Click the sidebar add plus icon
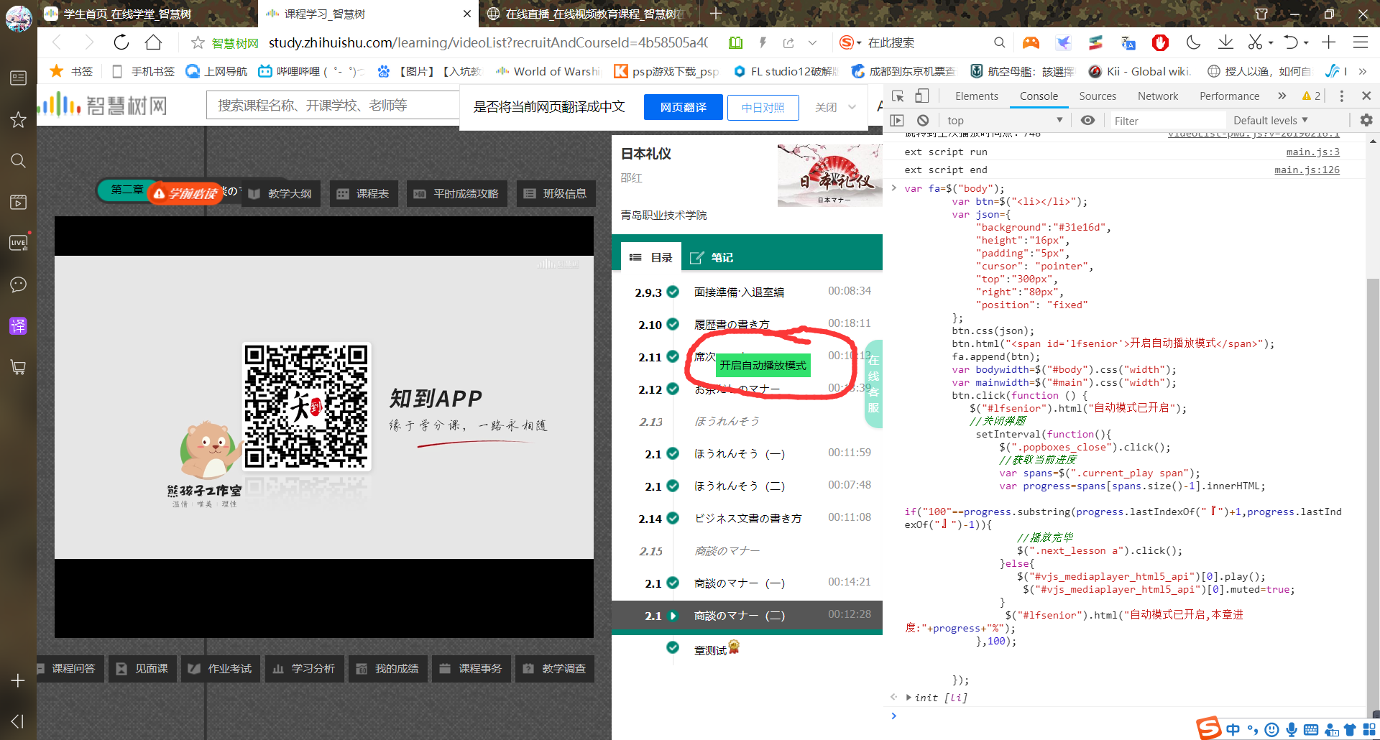The image size is (1380, 740). [18, 680]
